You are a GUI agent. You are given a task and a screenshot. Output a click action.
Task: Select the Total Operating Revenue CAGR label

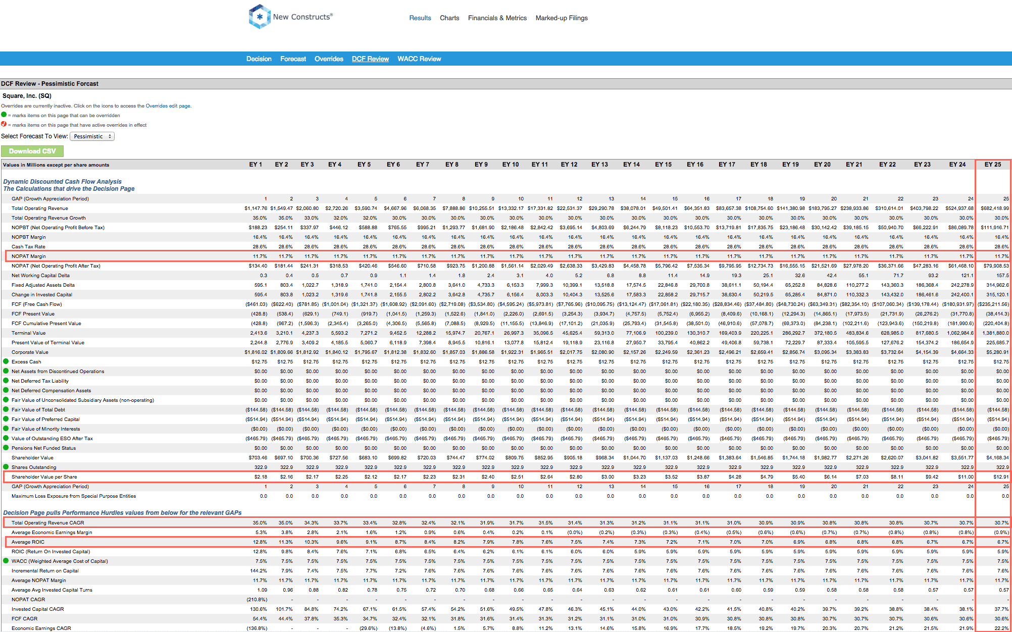coord(48,523)
